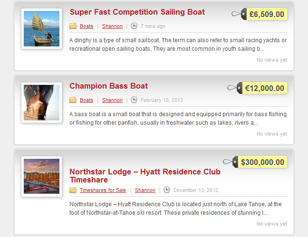Click Northstar Lodge resort thumbnail image
308x237 pixels.
pos(42,176)
